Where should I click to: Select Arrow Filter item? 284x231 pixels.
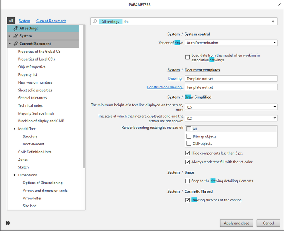click(32, 198)
